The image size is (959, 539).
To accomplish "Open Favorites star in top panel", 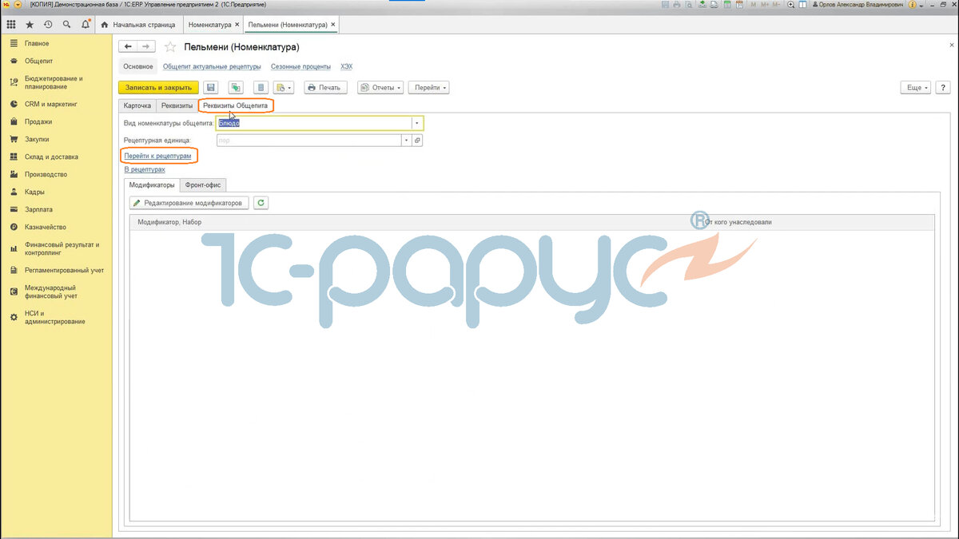I will 30,25.
